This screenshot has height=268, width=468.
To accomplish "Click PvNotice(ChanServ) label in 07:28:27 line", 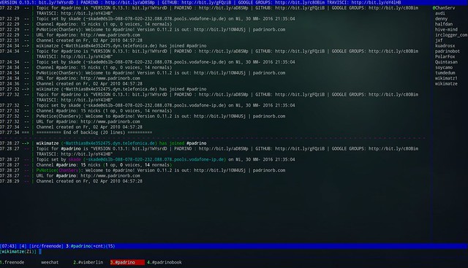I will coord(58,171).
